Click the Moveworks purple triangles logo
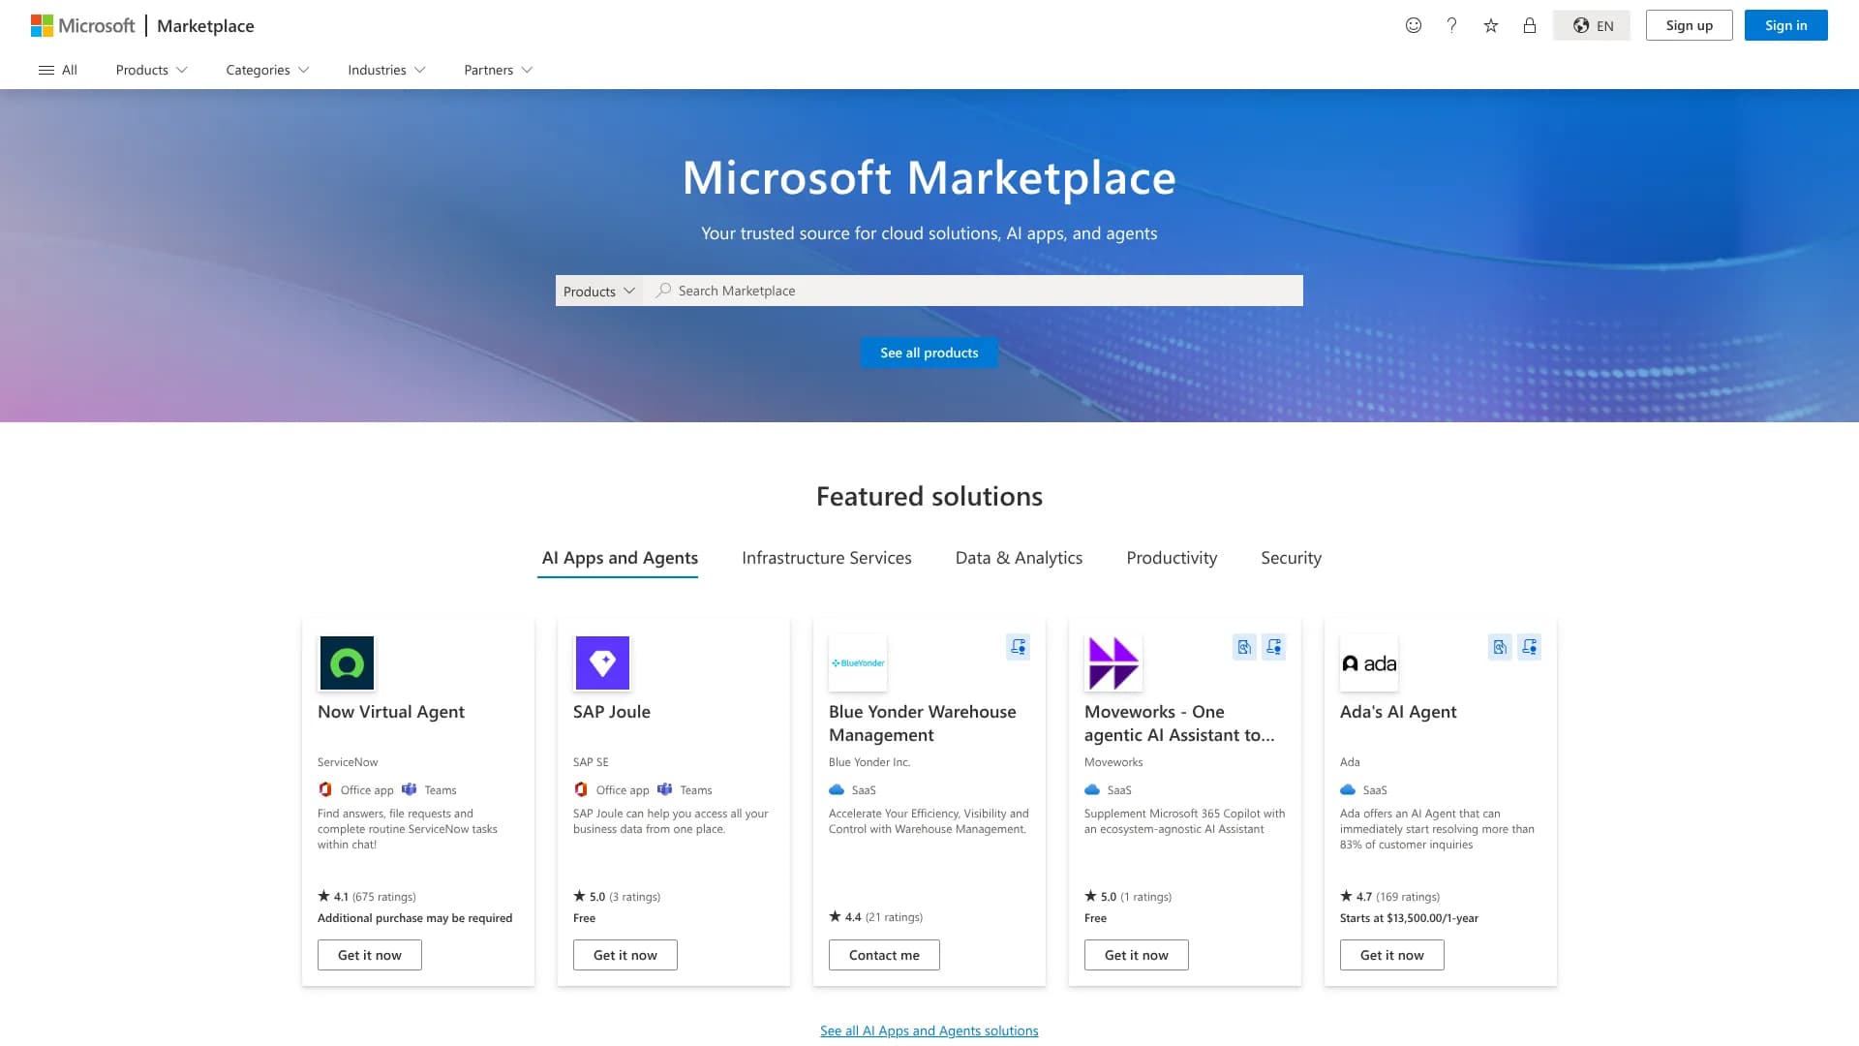Image resolution: width=1859 pixels, height=1046 pixels. (1113, 662)
